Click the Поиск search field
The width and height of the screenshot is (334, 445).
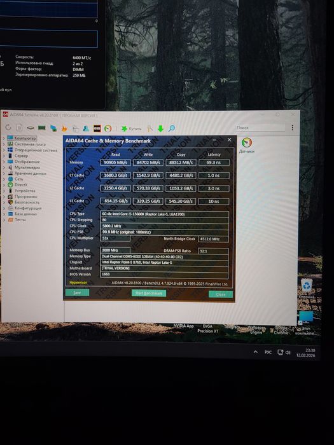coord(260,128)
